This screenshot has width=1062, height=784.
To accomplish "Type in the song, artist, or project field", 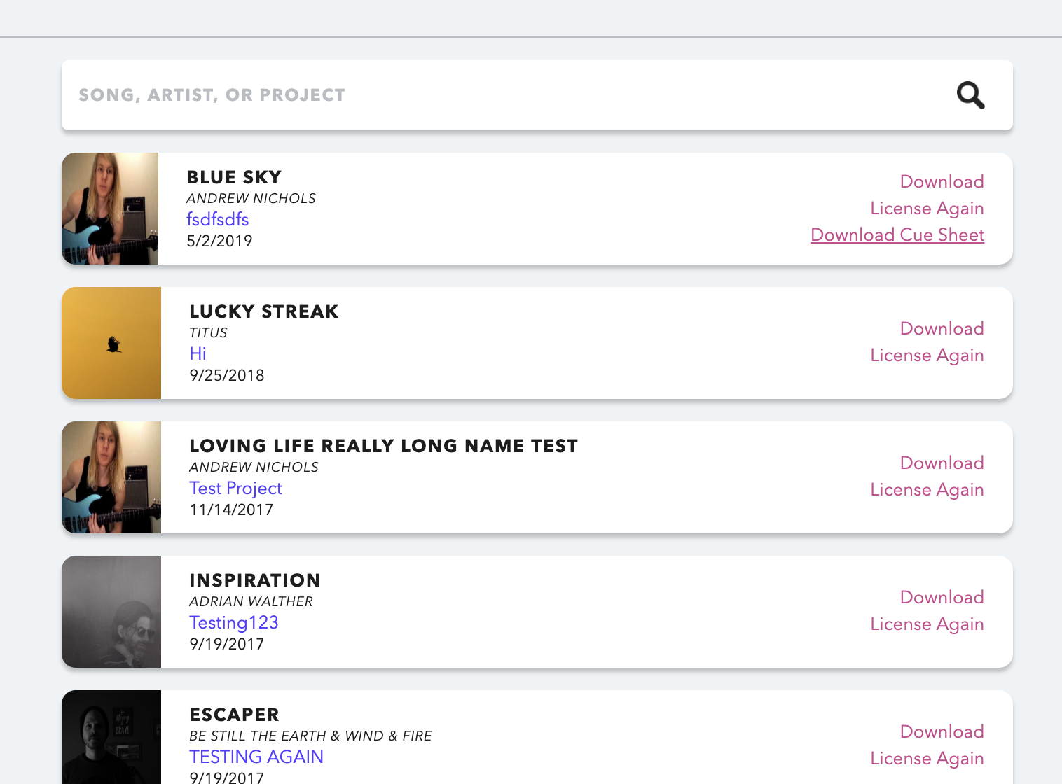I will 490,95.
